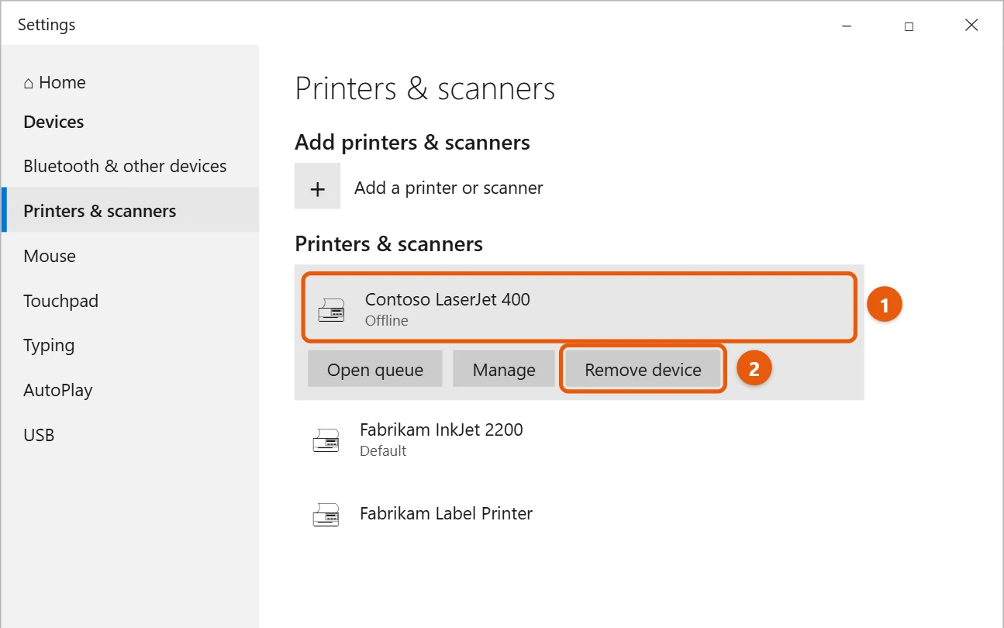
Task: Open the USB settings page
Action: 39,435
